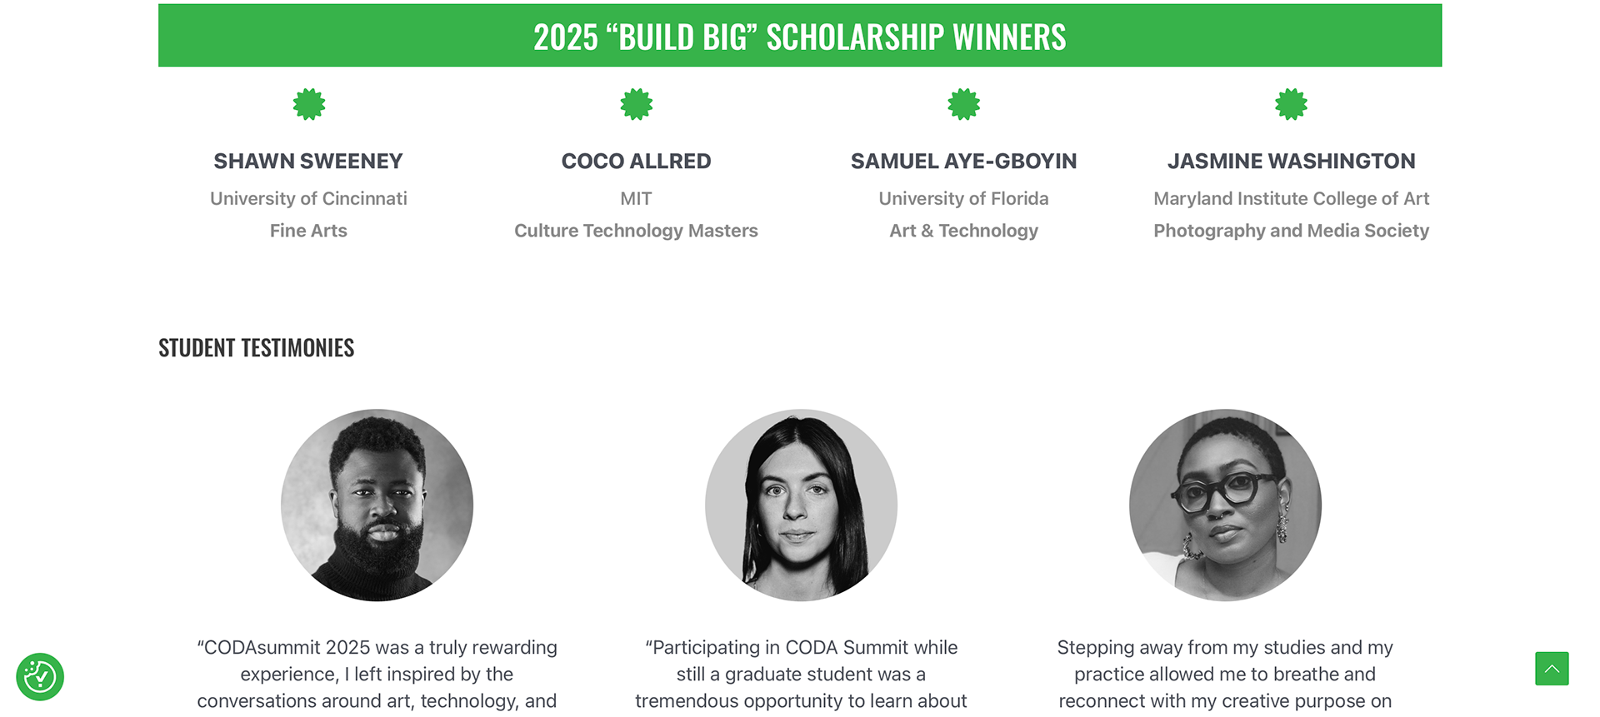Click the Culture Technology Masters text
1600x717 pixels.
point(636,231)
